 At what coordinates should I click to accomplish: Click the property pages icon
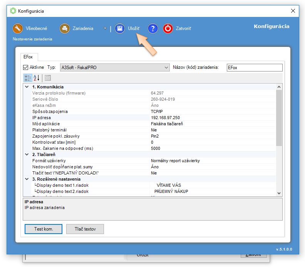click(x=48, y=78)
